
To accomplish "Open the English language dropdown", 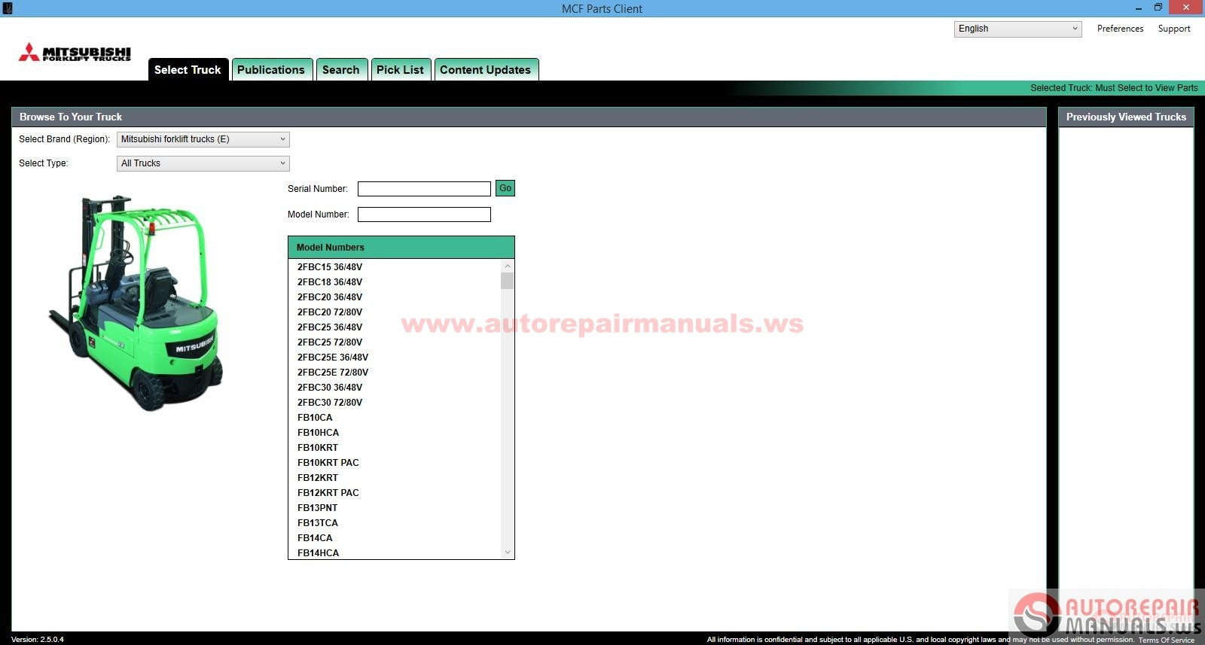I will point(1017,29).
